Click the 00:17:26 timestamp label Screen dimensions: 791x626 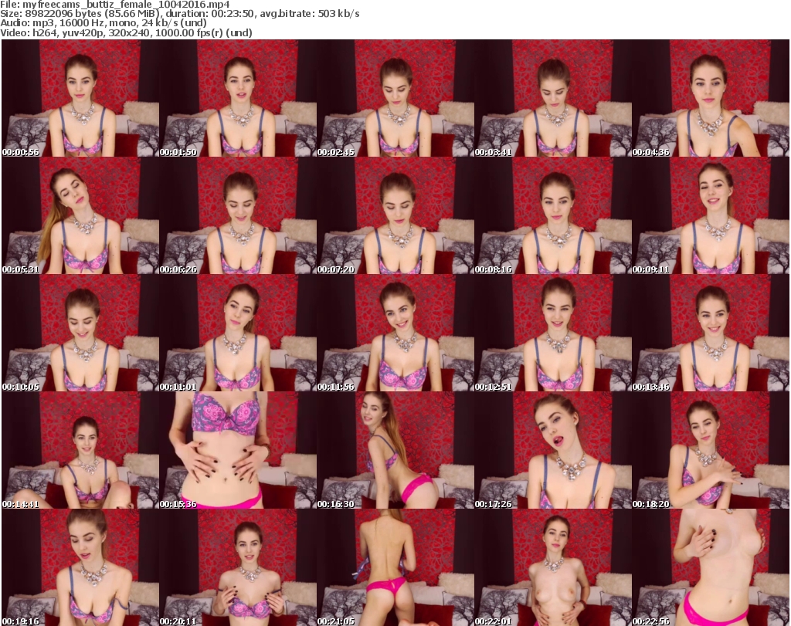click(494, 504)
